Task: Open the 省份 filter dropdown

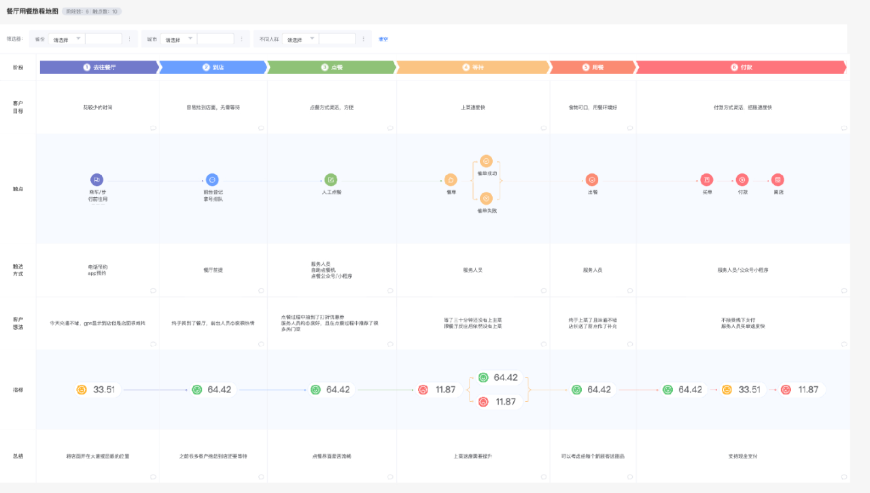Action: [x=67, y=39]
